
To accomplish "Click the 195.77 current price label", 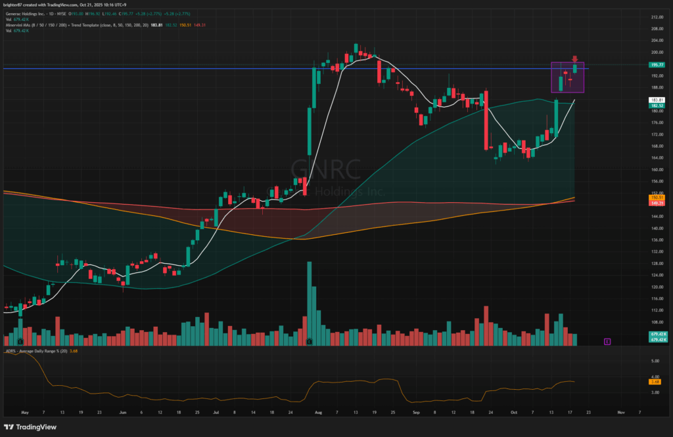I will pyautogui.click(x=655, y=65).
